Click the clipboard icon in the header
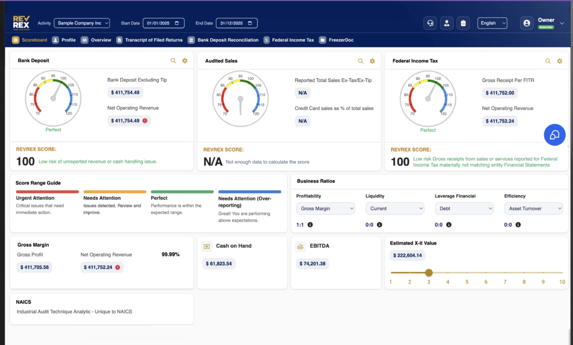Screen dimensions: 573x345 pyautogui.click(x=463, y=23)
